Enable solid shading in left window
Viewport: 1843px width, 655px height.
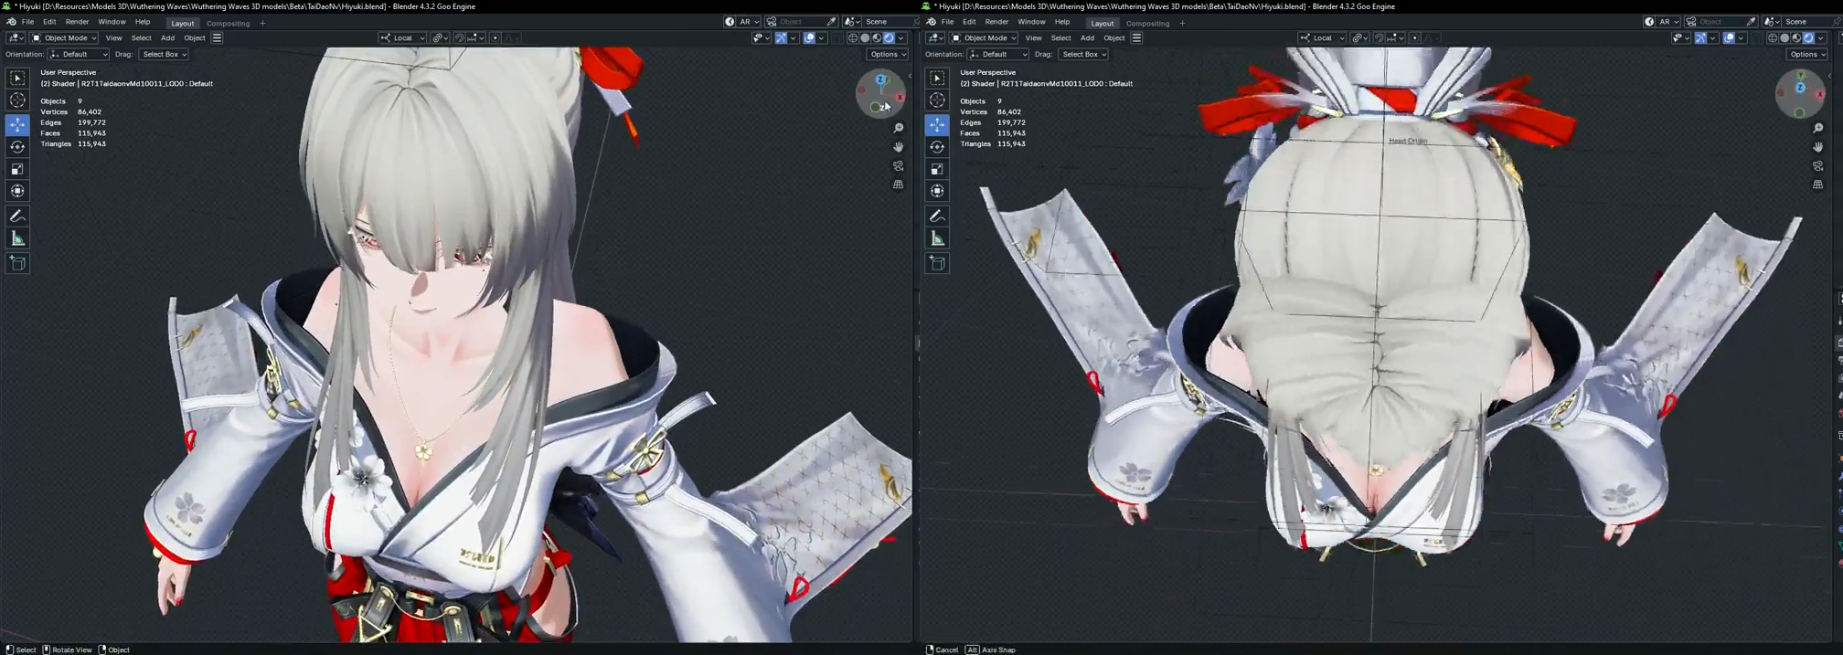point(865,38)
